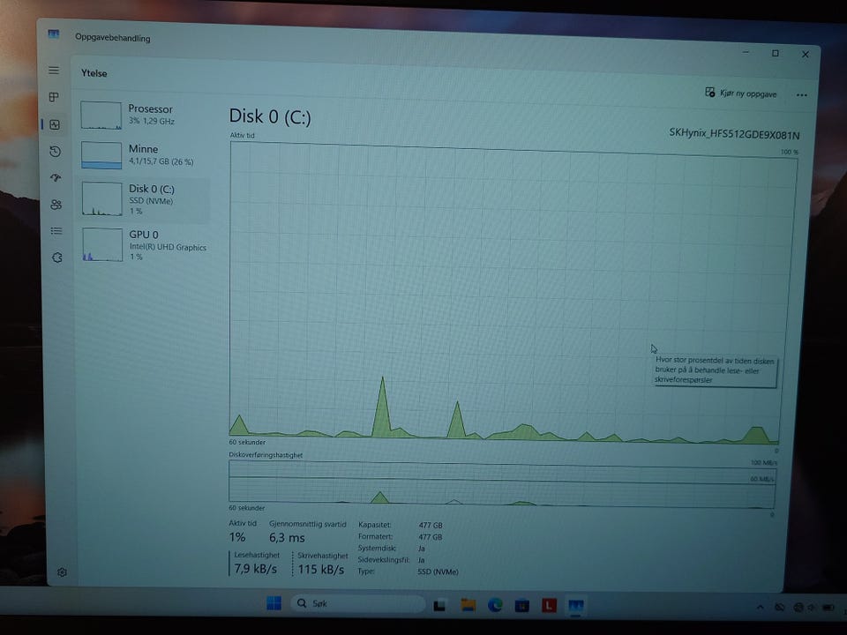The image size is (847, 635).
Task: Open the hamburger navigation menu
Action: [x=54, y=71]
